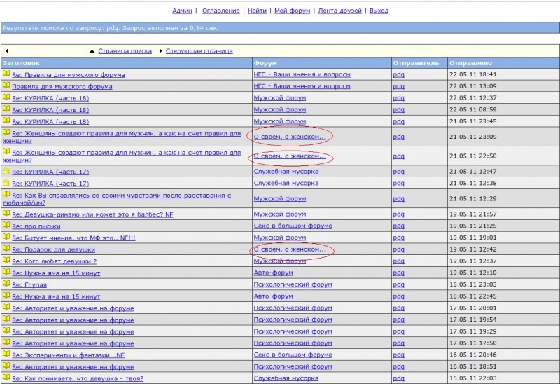Click the right arrow icon before Следующая страница
The height and width of the screenshot is (384, 560).
click(x=160, y=51)
